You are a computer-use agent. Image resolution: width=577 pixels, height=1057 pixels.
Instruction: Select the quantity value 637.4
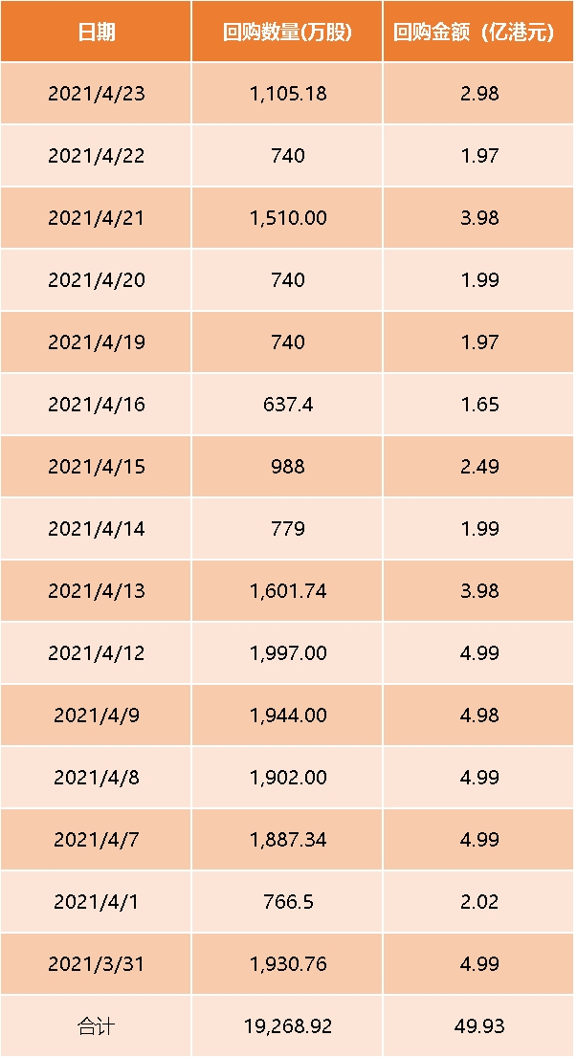(x=287, y=405)
